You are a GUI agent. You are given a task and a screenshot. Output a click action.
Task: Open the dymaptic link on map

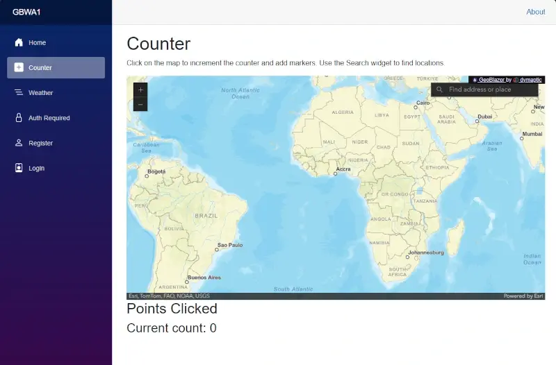coord(530,80)
